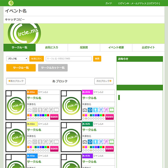Select radio under magenta swatch in card あ-01b
This screenshot has width=168, height=168.
[86, 118]
